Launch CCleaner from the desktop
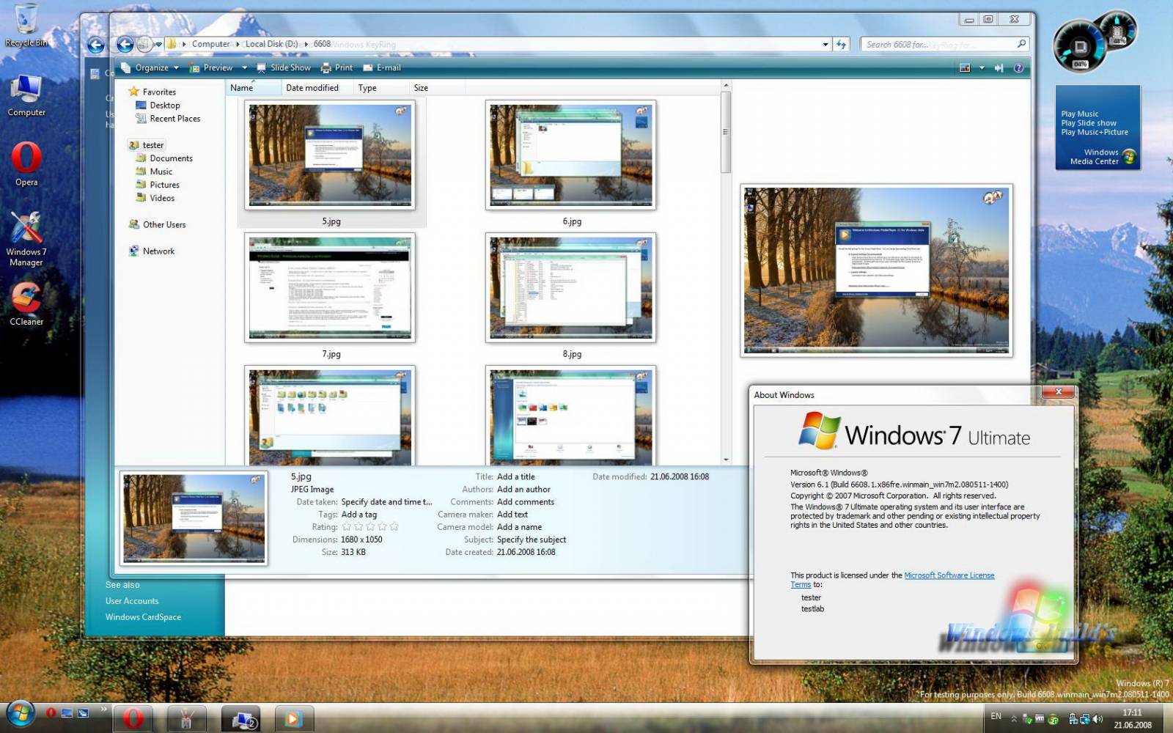1173x733 pixels. pos(26,303)
